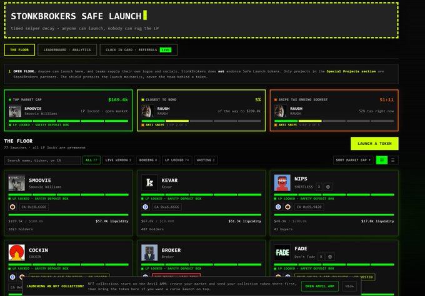The height and width of the screenshot is (296, 425).
Task: Click the blue chain icon on COCKIN card
Action: click(x=12, y=277)
